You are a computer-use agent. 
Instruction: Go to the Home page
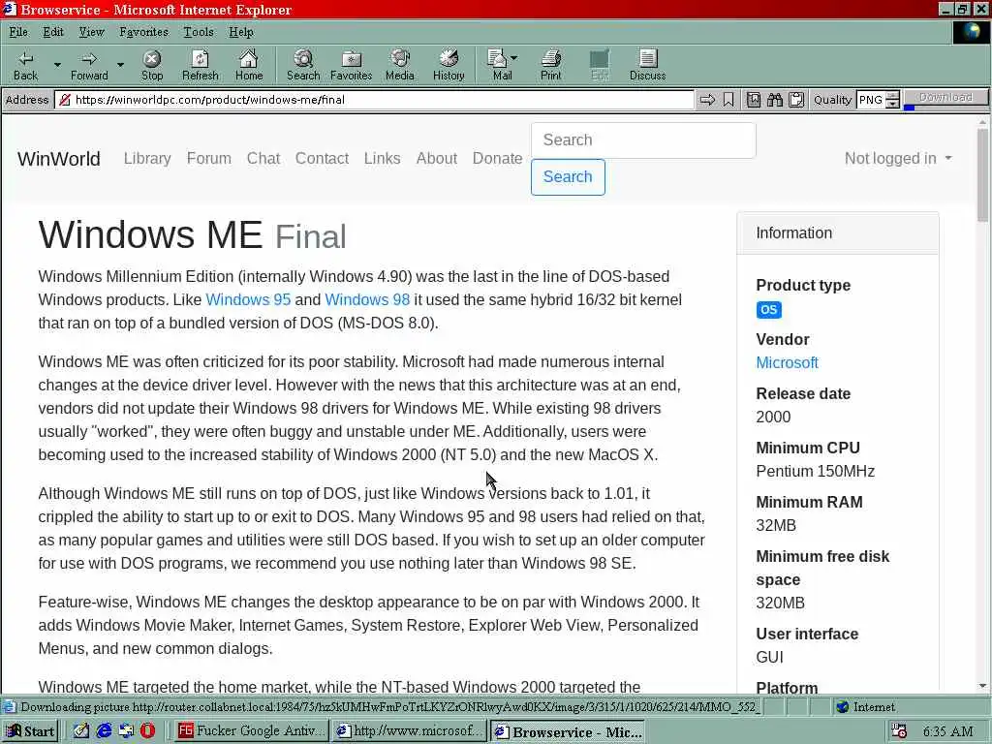point(249,65)
